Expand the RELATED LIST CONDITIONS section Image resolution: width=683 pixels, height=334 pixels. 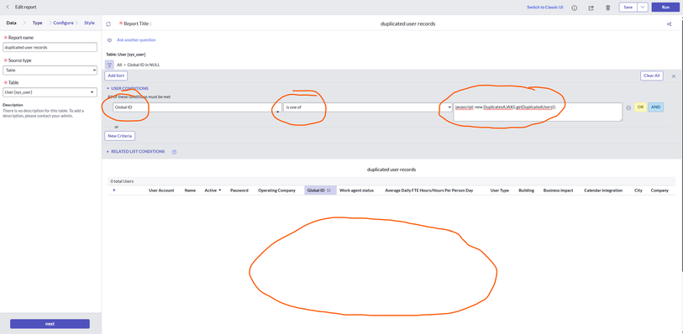coord(135,152)
